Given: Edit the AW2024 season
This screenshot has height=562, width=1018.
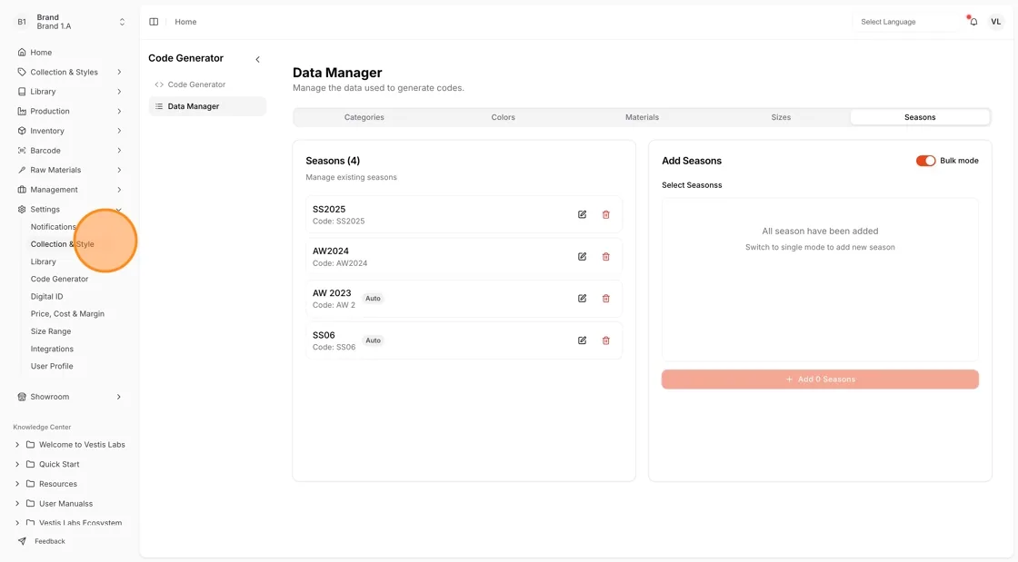Looking at the screenshot, I should (x=582, y=257).
